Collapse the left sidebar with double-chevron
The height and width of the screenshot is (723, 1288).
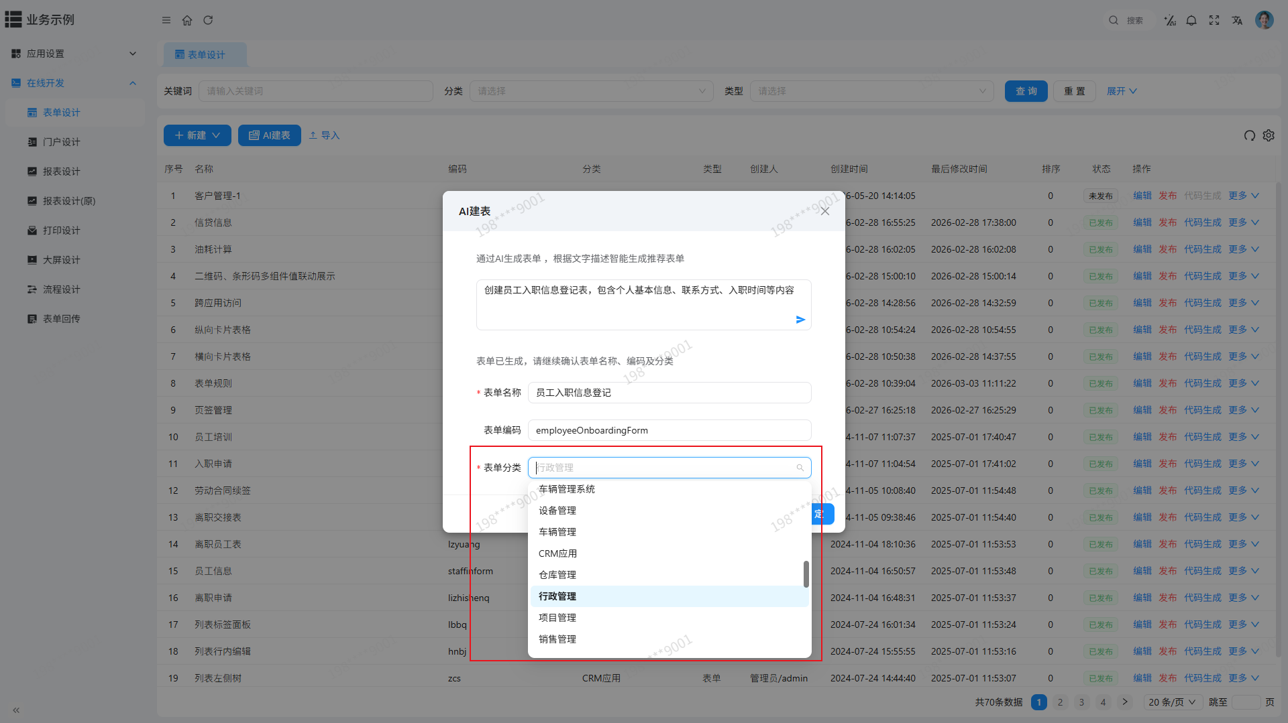pos(16,710)
